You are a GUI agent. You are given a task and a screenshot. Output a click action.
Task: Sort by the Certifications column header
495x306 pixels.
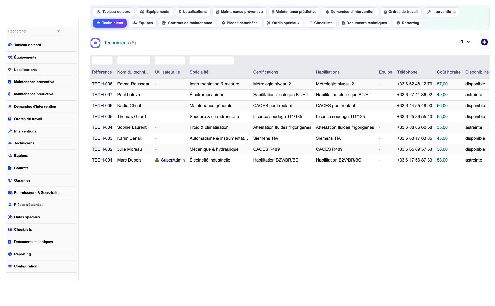266,72
